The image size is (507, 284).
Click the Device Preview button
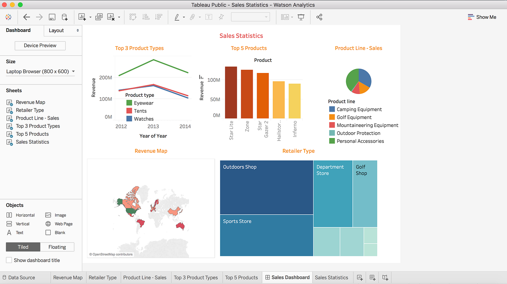[x=40, y=46]
